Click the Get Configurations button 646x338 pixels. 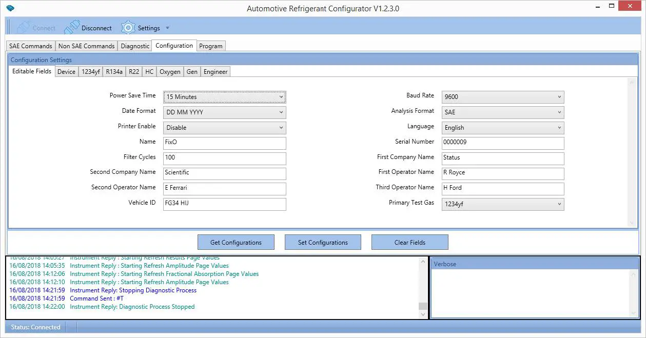pos(236,242)
